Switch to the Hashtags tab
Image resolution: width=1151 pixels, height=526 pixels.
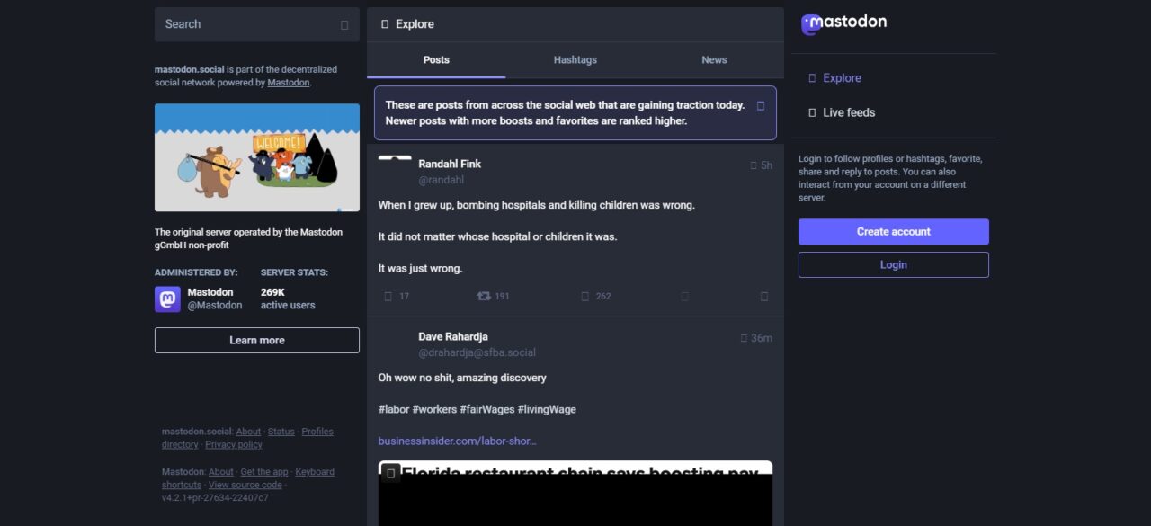click(575, 60)
